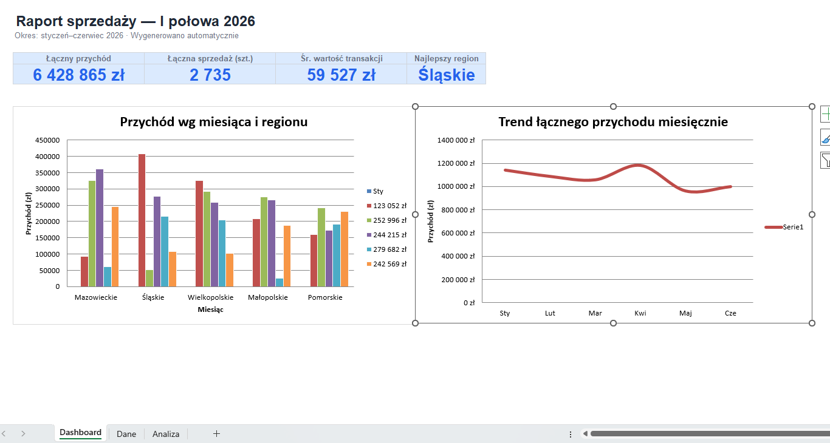Click the horizontal scrollbar left arrow
This screenshot has height=443, width=830.
585,434
